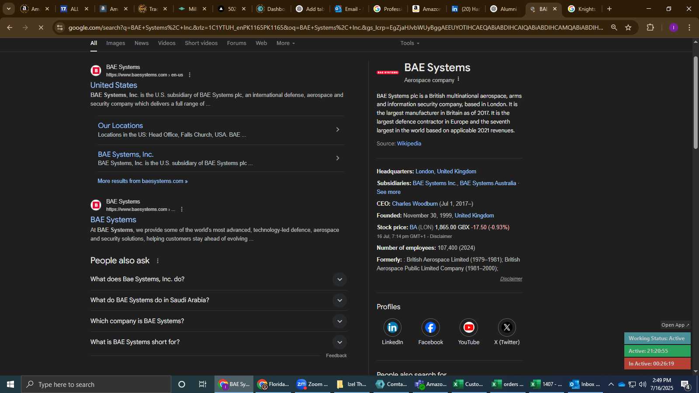699x393 pixels.
Task: Switch to the Alumni browser tab
Action: [505, 9]
